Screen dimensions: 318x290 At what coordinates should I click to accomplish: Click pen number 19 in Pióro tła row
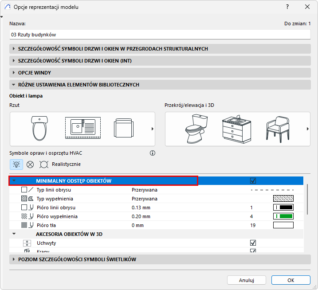pos(253,226)
